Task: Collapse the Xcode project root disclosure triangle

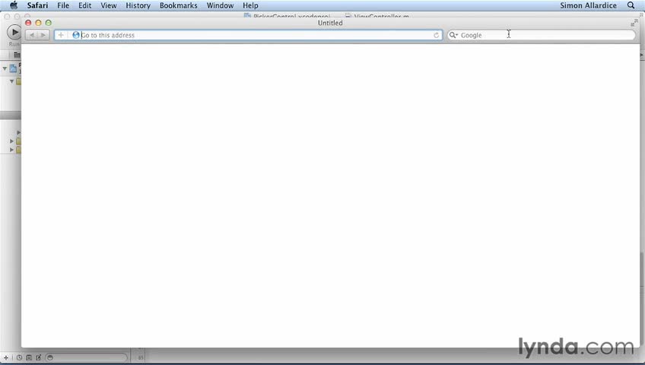Action: coord(5,68)
